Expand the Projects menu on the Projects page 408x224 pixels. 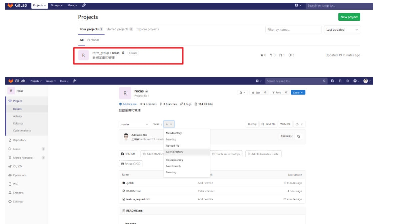tap(40, 5)
